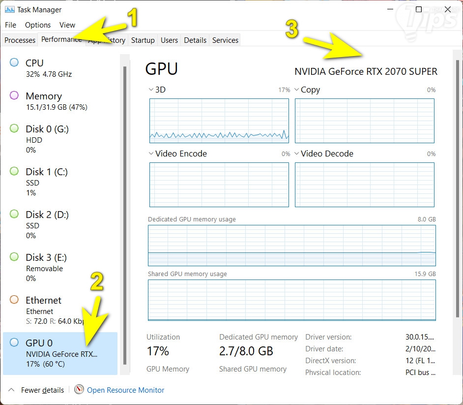Open the Copy graph dropdown selector
Viewport: 463px width, 405px height.
point(297,90)
